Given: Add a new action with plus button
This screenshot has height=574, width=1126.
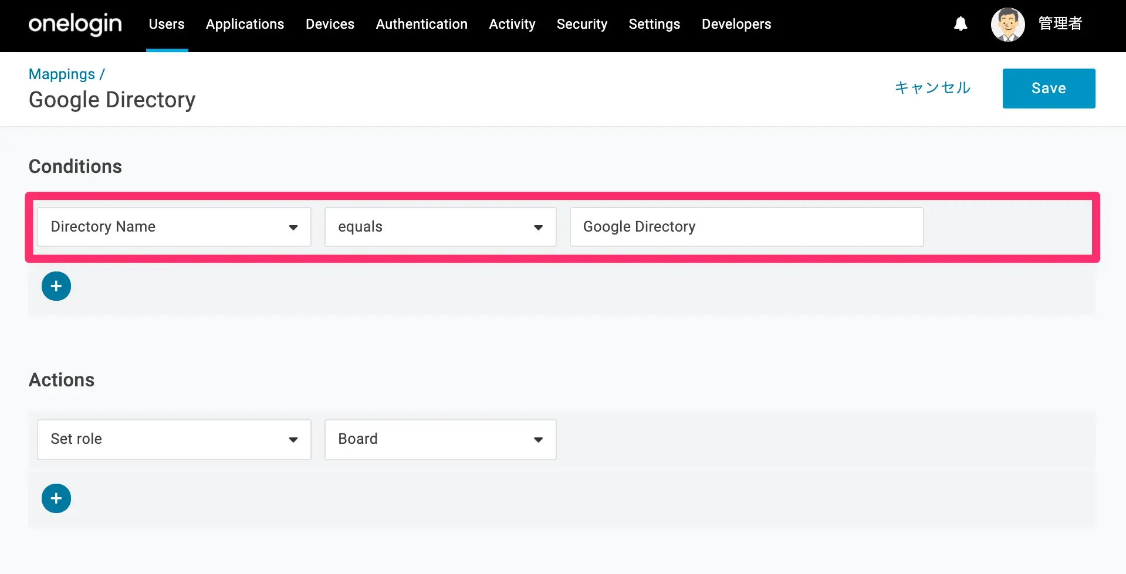Looking at the screenshot, I should (56, 498).
